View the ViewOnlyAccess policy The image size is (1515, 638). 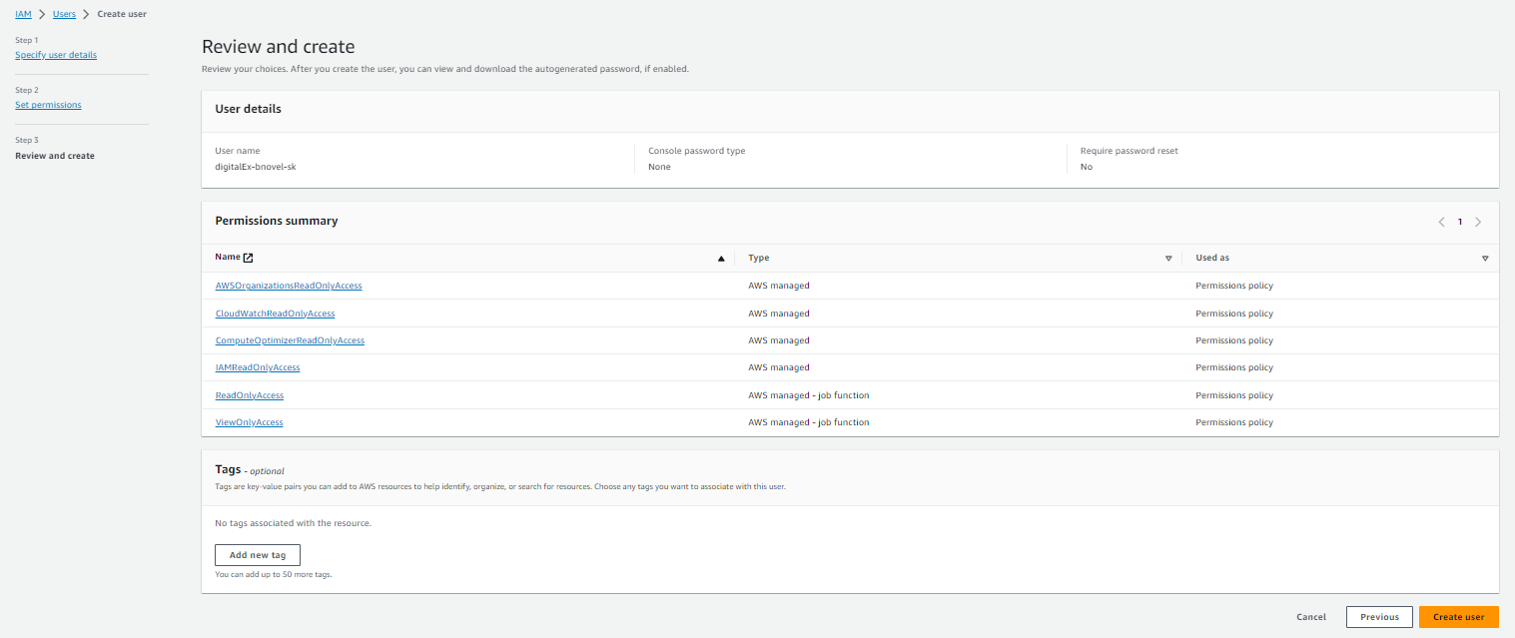[250, 422]
